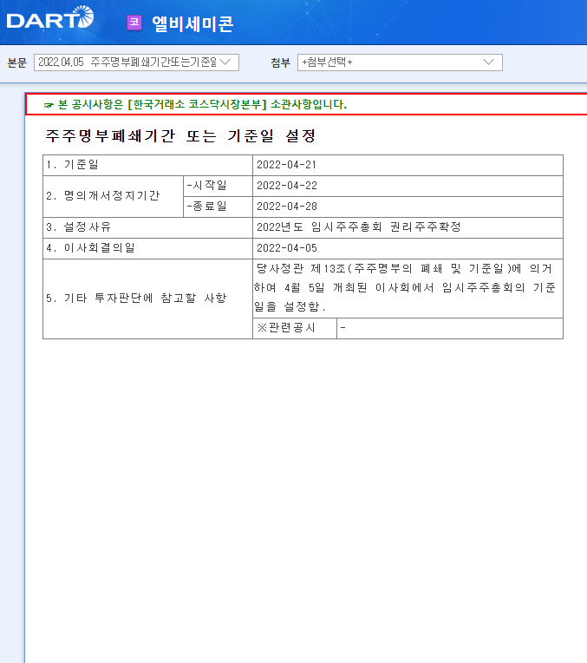
Task: Select the title 주주명부폐쇄기간 또는 기준일 설정
Action: click(180, 136)
